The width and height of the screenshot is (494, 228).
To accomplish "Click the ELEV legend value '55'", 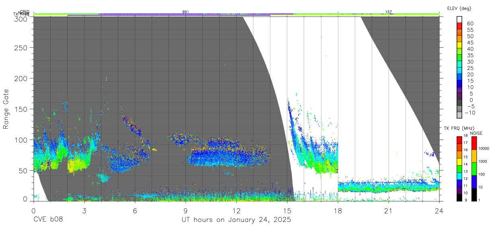I will click(470, 30).
